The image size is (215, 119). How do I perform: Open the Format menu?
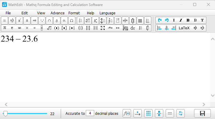pos(74,13)
